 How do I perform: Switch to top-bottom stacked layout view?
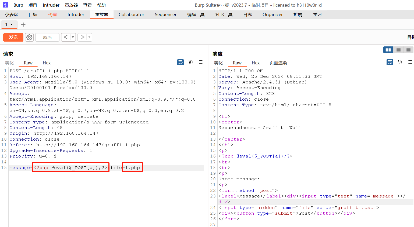coord(398,50)
